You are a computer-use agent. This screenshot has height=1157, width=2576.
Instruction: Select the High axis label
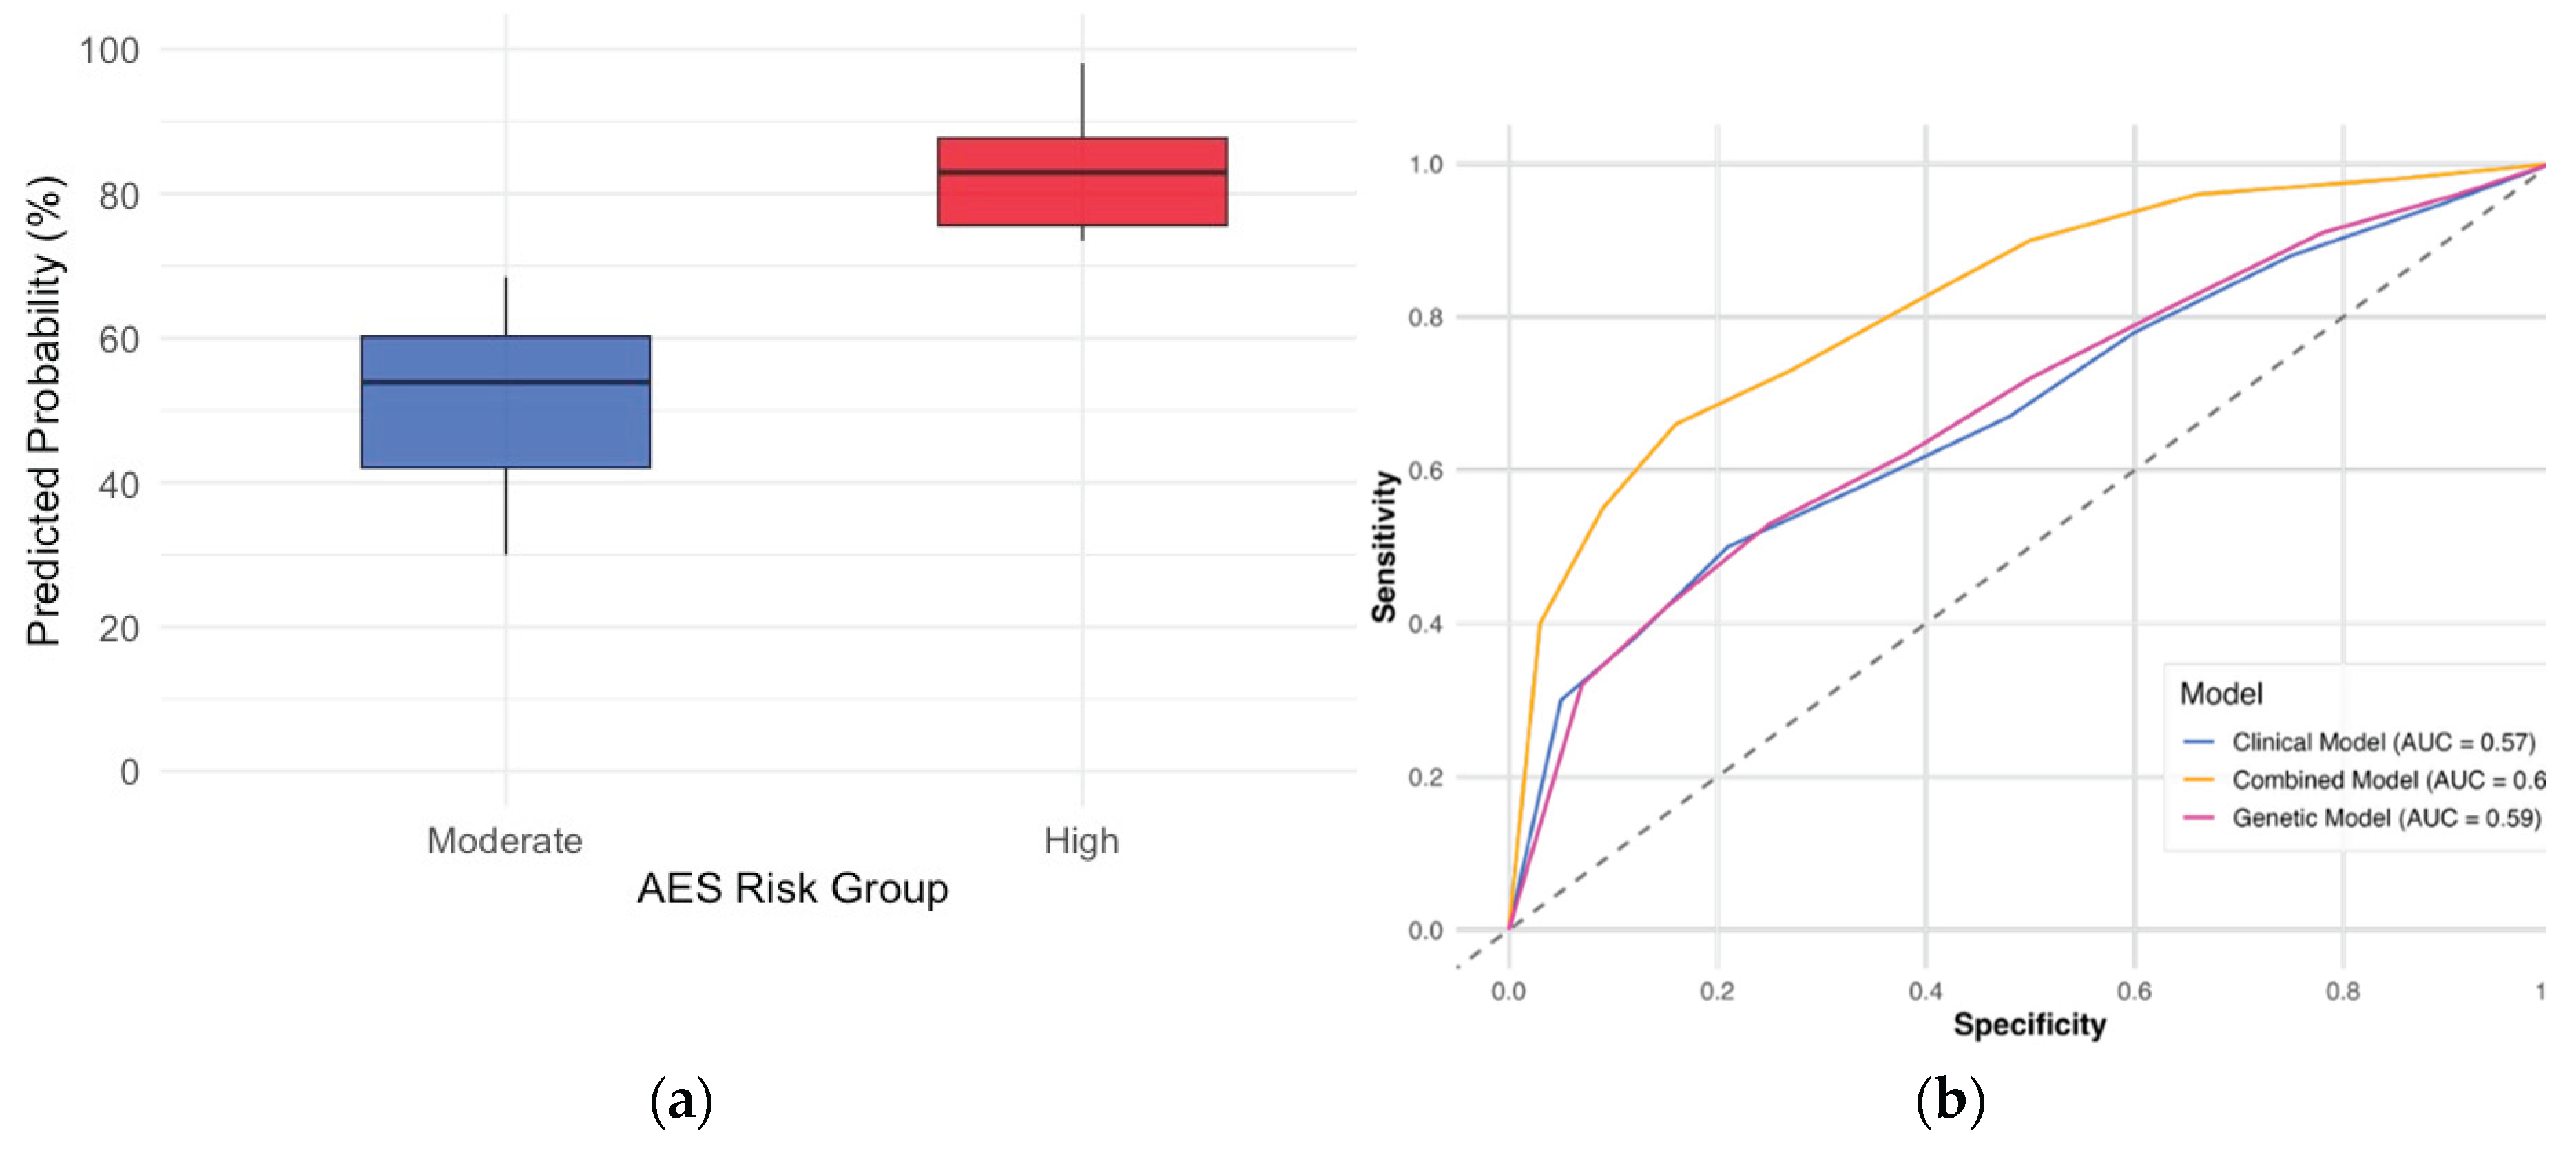(x=1082, y=841)
